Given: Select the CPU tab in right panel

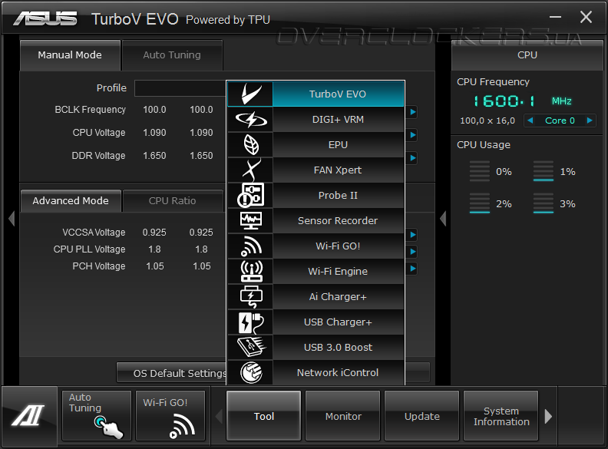Looking at the screenshot, I should [x=527, y=55].
